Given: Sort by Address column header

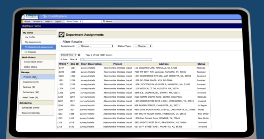Looking at the screenshot, I should [164, 64].
